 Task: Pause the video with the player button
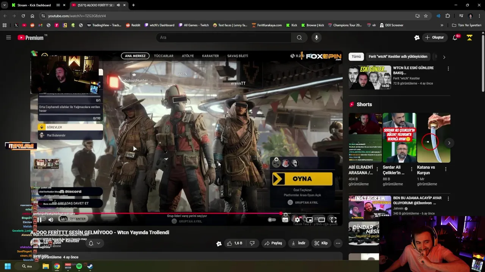coord(39,219)
